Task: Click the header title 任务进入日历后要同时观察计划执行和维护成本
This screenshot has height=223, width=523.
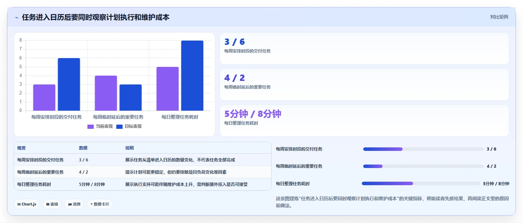Action: tap(96, 17)
